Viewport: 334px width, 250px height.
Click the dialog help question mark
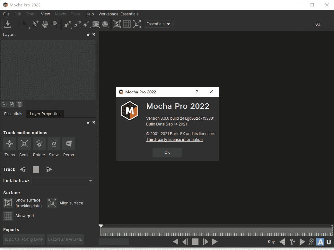(x=197, y=92)
